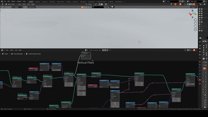Viewport: 208px width, 117px height.
Task: Open the Window menu
Action: (19, 1)
